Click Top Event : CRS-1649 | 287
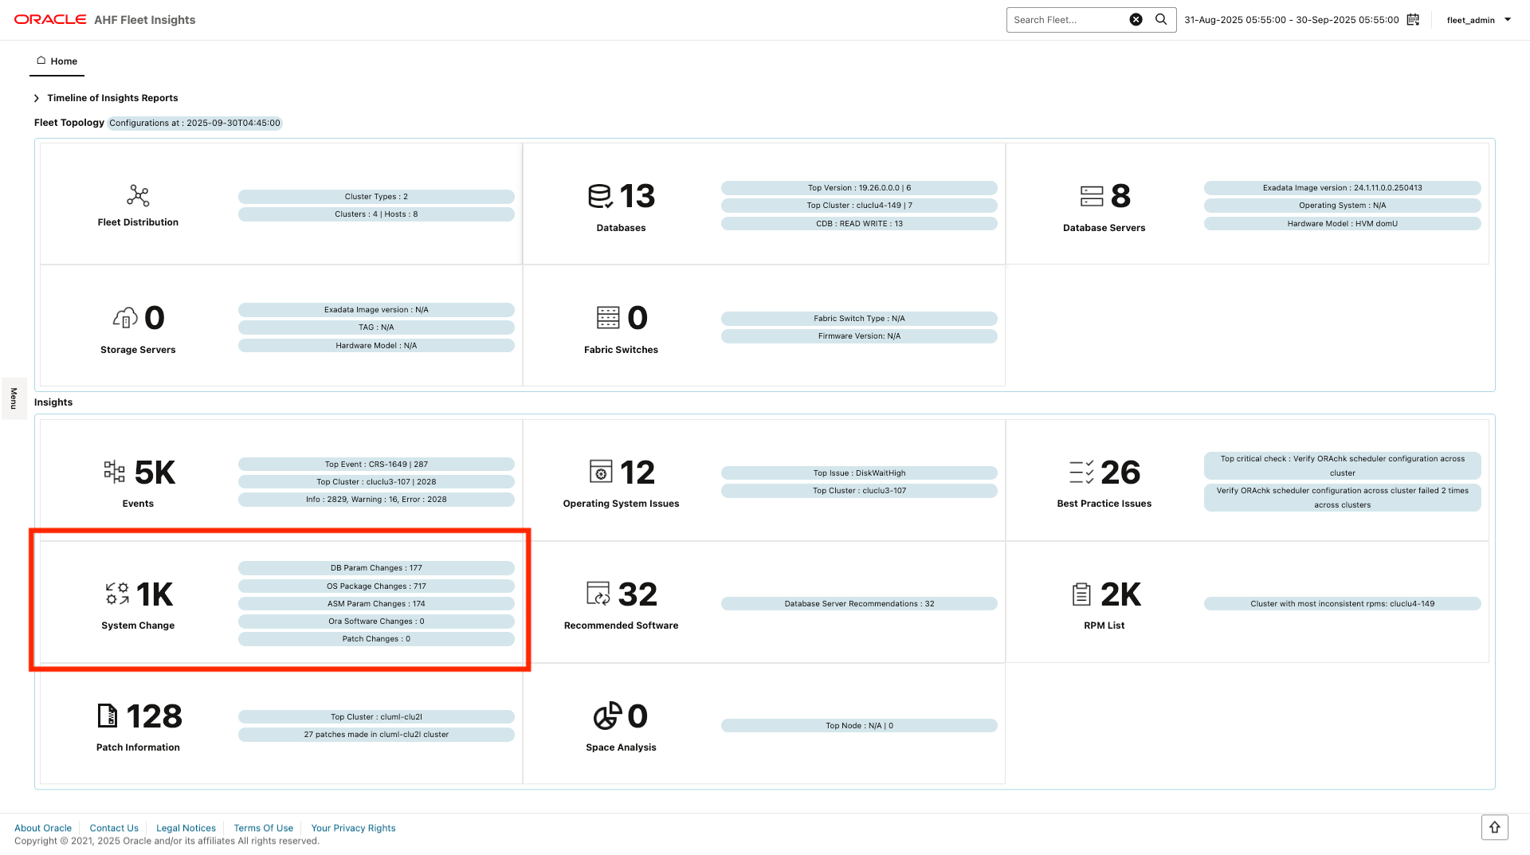Screen dimensions: 1530x855 tap(376, 465)
